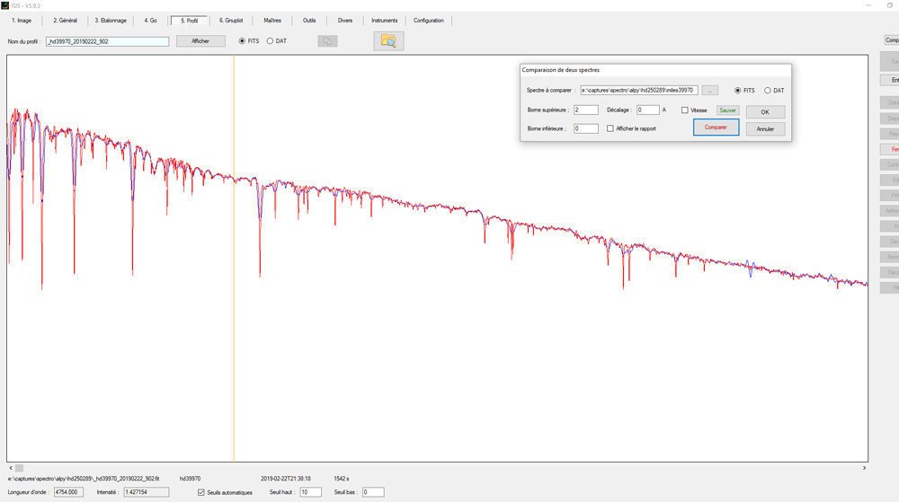Click the Borne supérieure field
Image resolution: width=899 pixels, height=502 pixels.
click(586, 110)
